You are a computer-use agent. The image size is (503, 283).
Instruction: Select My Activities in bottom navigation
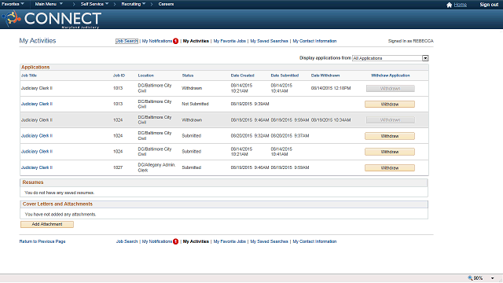pos(196,241)
